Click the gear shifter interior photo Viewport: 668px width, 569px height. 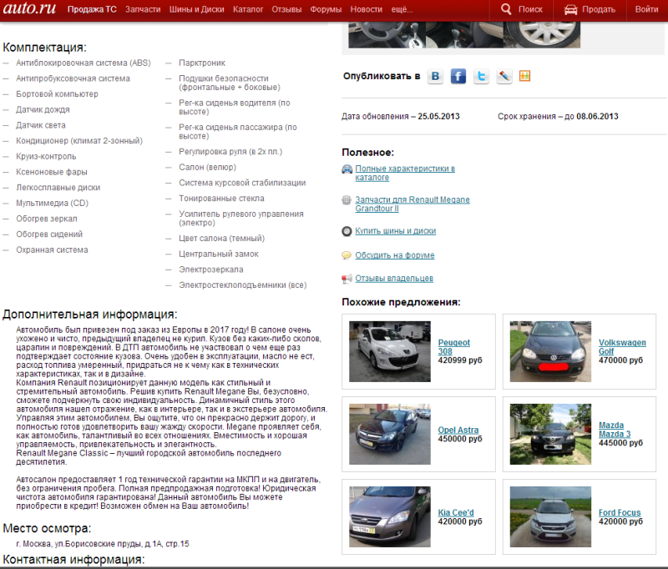[464, 34]
